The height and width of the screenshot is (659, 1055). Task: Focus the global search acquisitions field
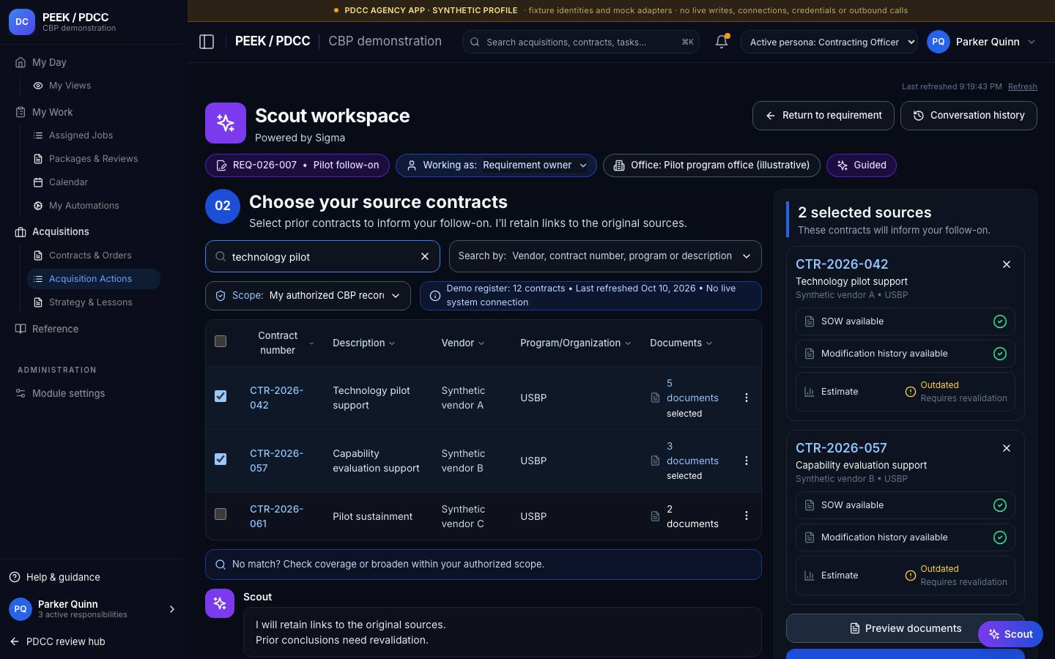581,42
